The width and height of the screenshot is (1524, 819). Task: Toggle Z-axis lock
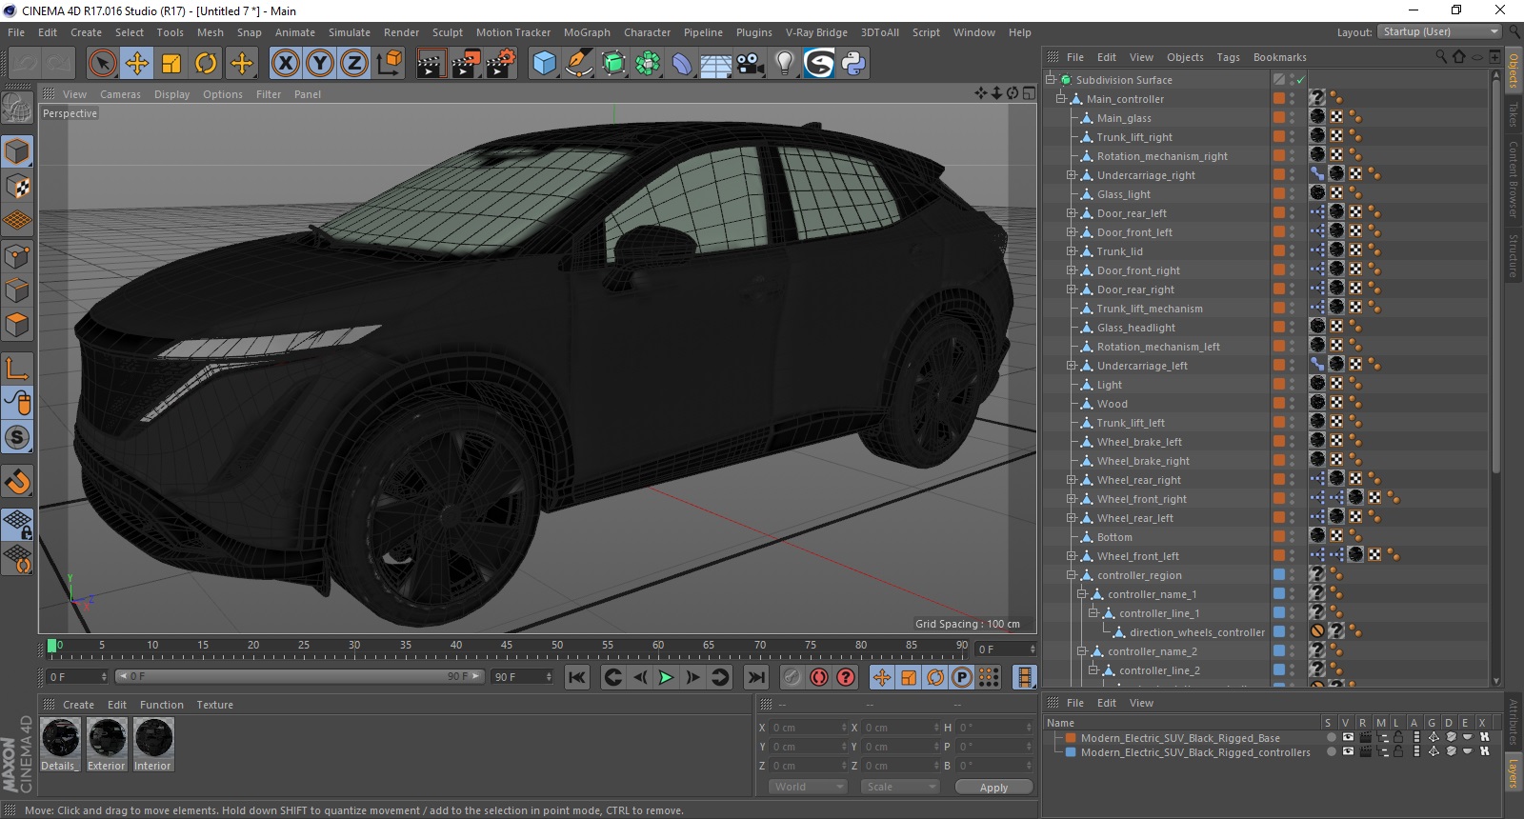tap(354, 64)
